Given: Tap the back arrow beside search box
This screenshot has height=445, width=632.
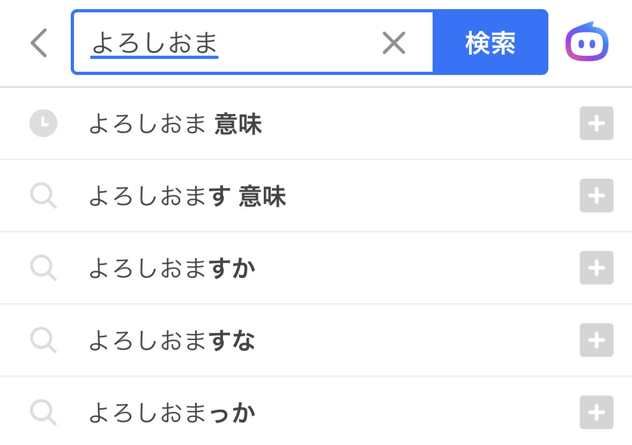Looking at the screenshot, I should (x=39, y=43).
